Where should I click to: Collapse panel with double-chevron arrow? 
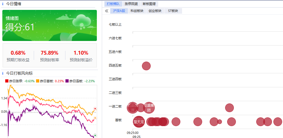tap(106, 11)
